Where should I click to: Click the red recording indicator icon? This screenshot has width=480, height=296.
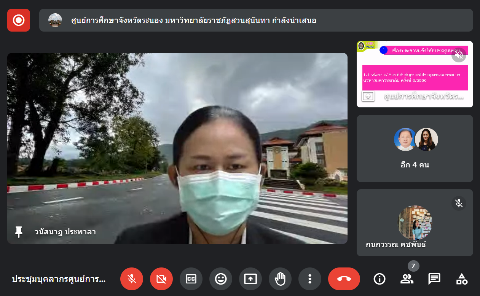(x=19, y=20)
